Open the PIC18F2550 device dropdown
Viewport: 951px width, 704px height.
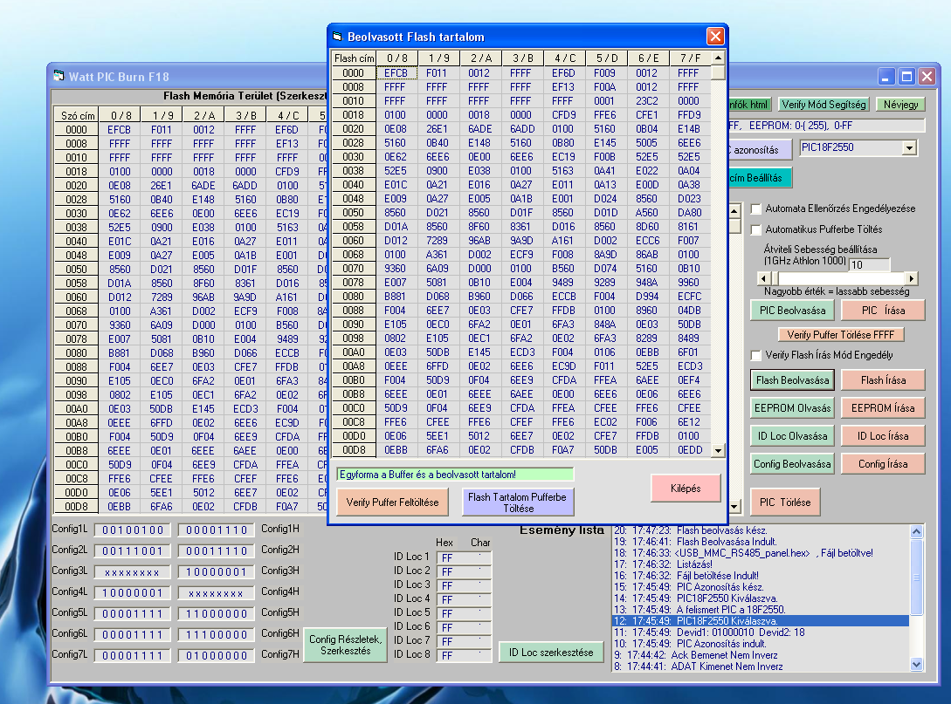909,147
